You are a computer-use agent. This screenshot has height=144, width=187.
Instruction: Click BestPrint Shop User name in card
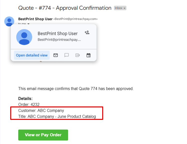point(58,34)
